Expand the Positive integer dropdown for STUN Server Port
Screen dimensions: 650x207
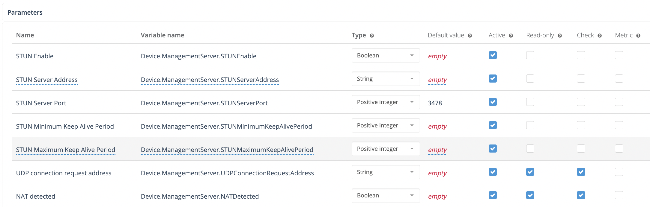(386, 102)
